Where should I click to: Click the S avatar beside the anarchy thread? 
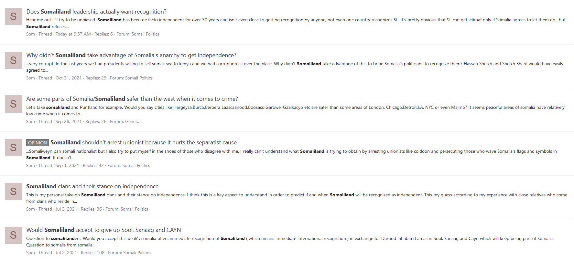[13, 60]
